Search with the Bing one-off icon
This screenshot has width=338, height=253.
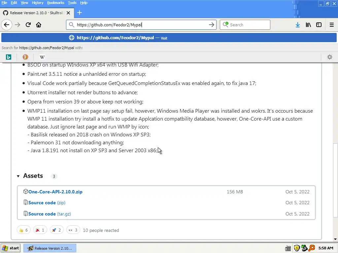8,57
